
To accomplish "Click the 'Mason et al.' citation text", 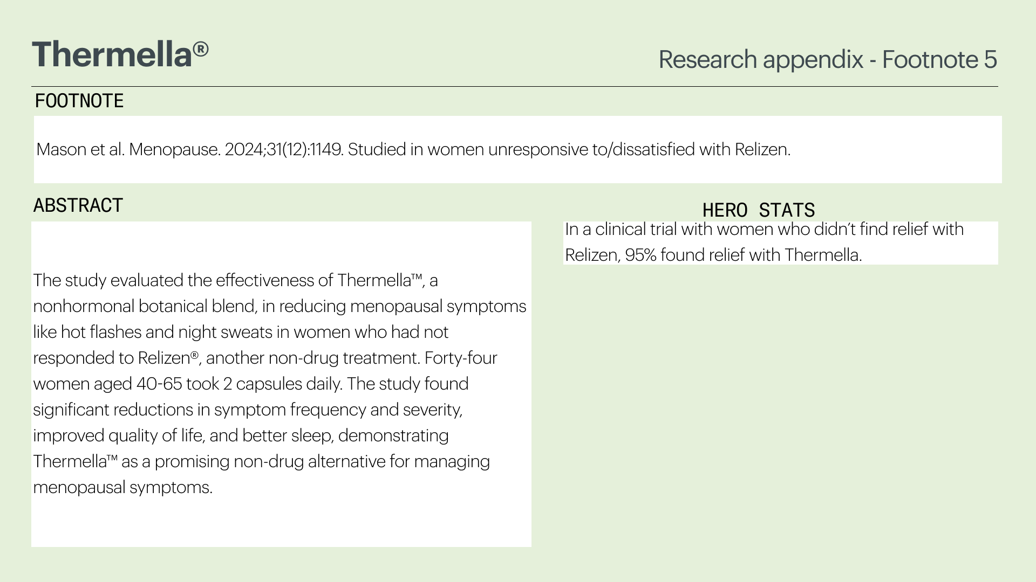I will [80, 149].
